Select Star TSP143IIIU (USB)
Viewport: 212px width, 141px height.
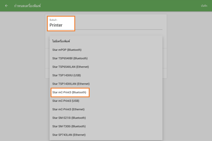click(106, 75)
